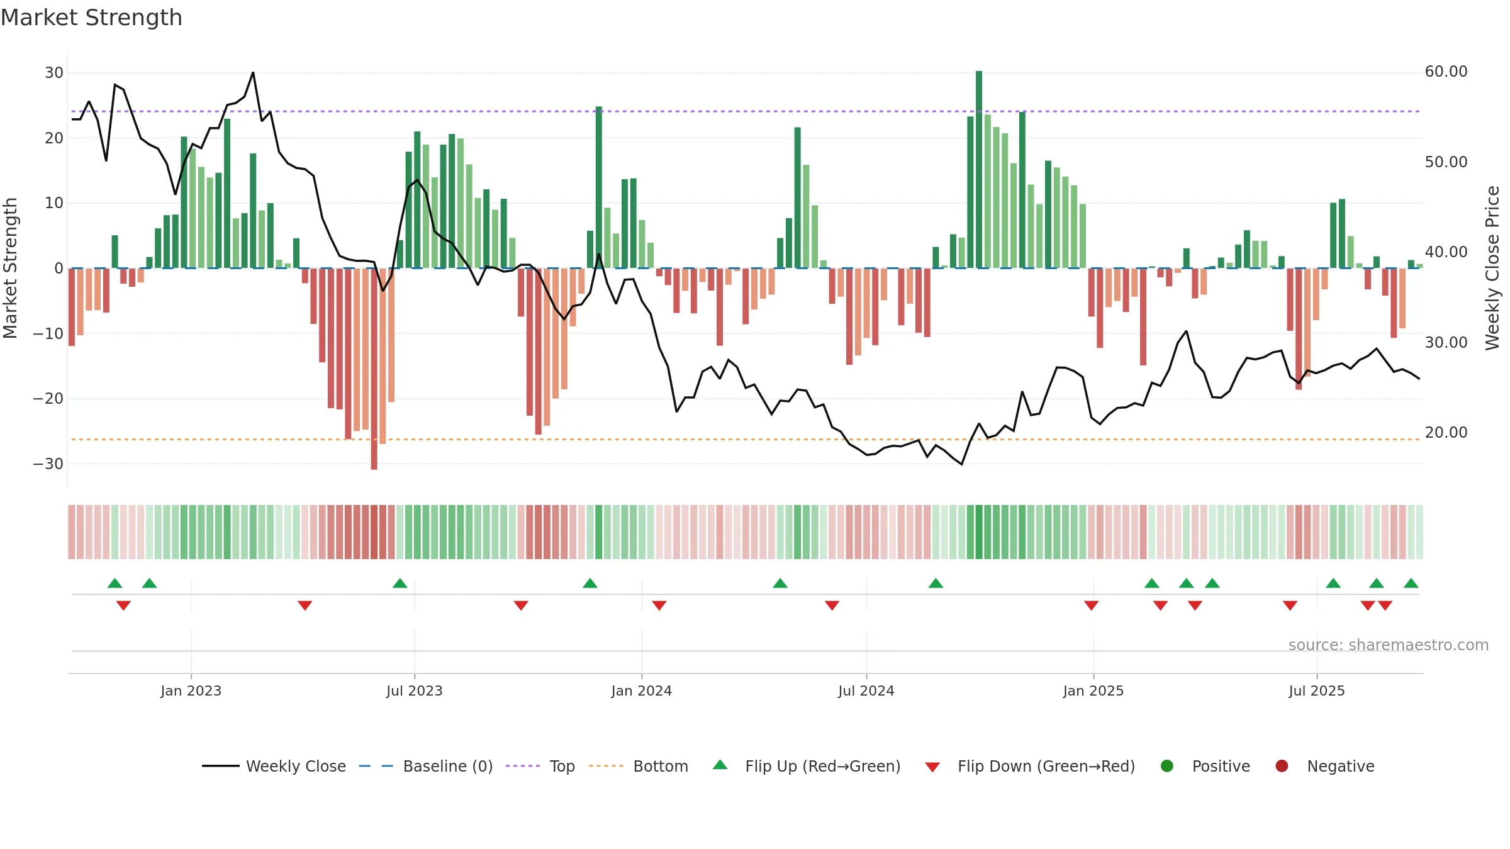Click the Jan 2023 x-axis label
The height and width of the screenshot is (849, 1510).
click(x=191, y=691)
